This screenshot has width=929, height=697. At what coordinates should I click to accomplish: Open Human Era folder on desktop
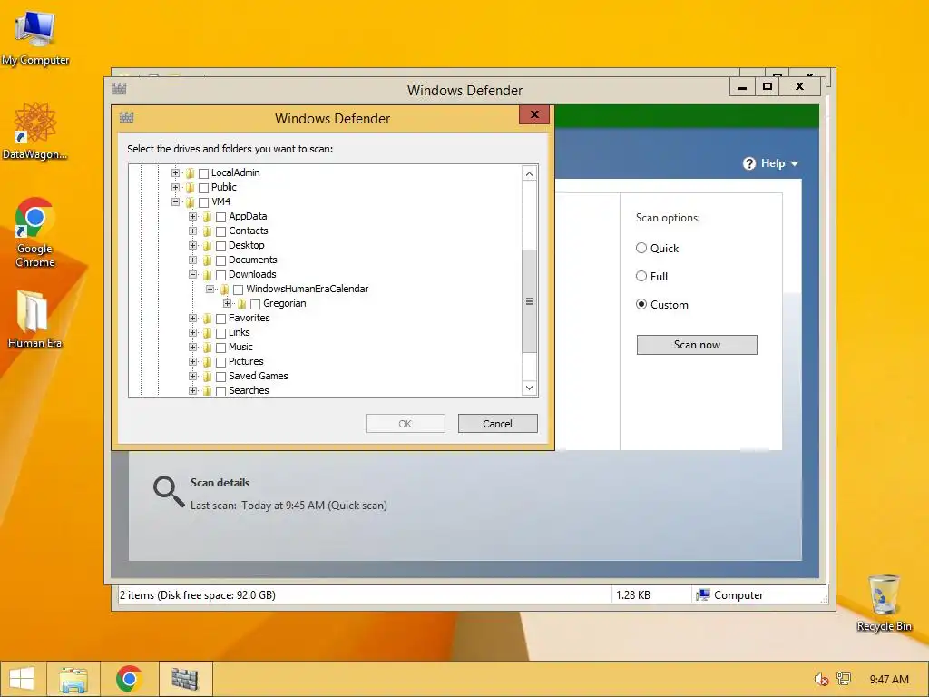pyautogui.click(x=34, y=319)
